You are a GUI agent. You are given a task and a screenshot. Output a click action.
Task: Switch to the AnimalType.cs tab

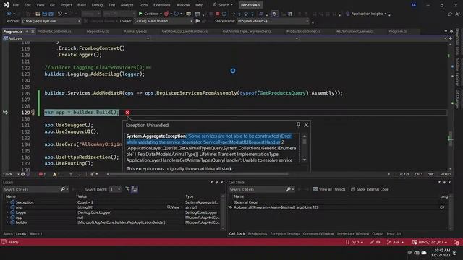click(x=135, y=32)
